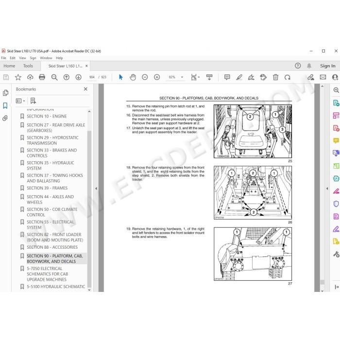
Task: Open fit page options icon
Action: point(195,77)
